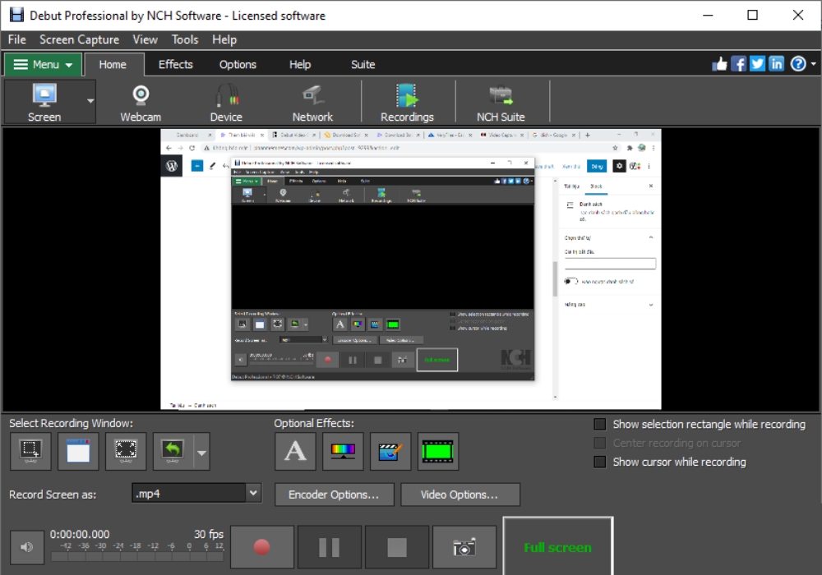Open video watermark effect

tap(390, 451)
